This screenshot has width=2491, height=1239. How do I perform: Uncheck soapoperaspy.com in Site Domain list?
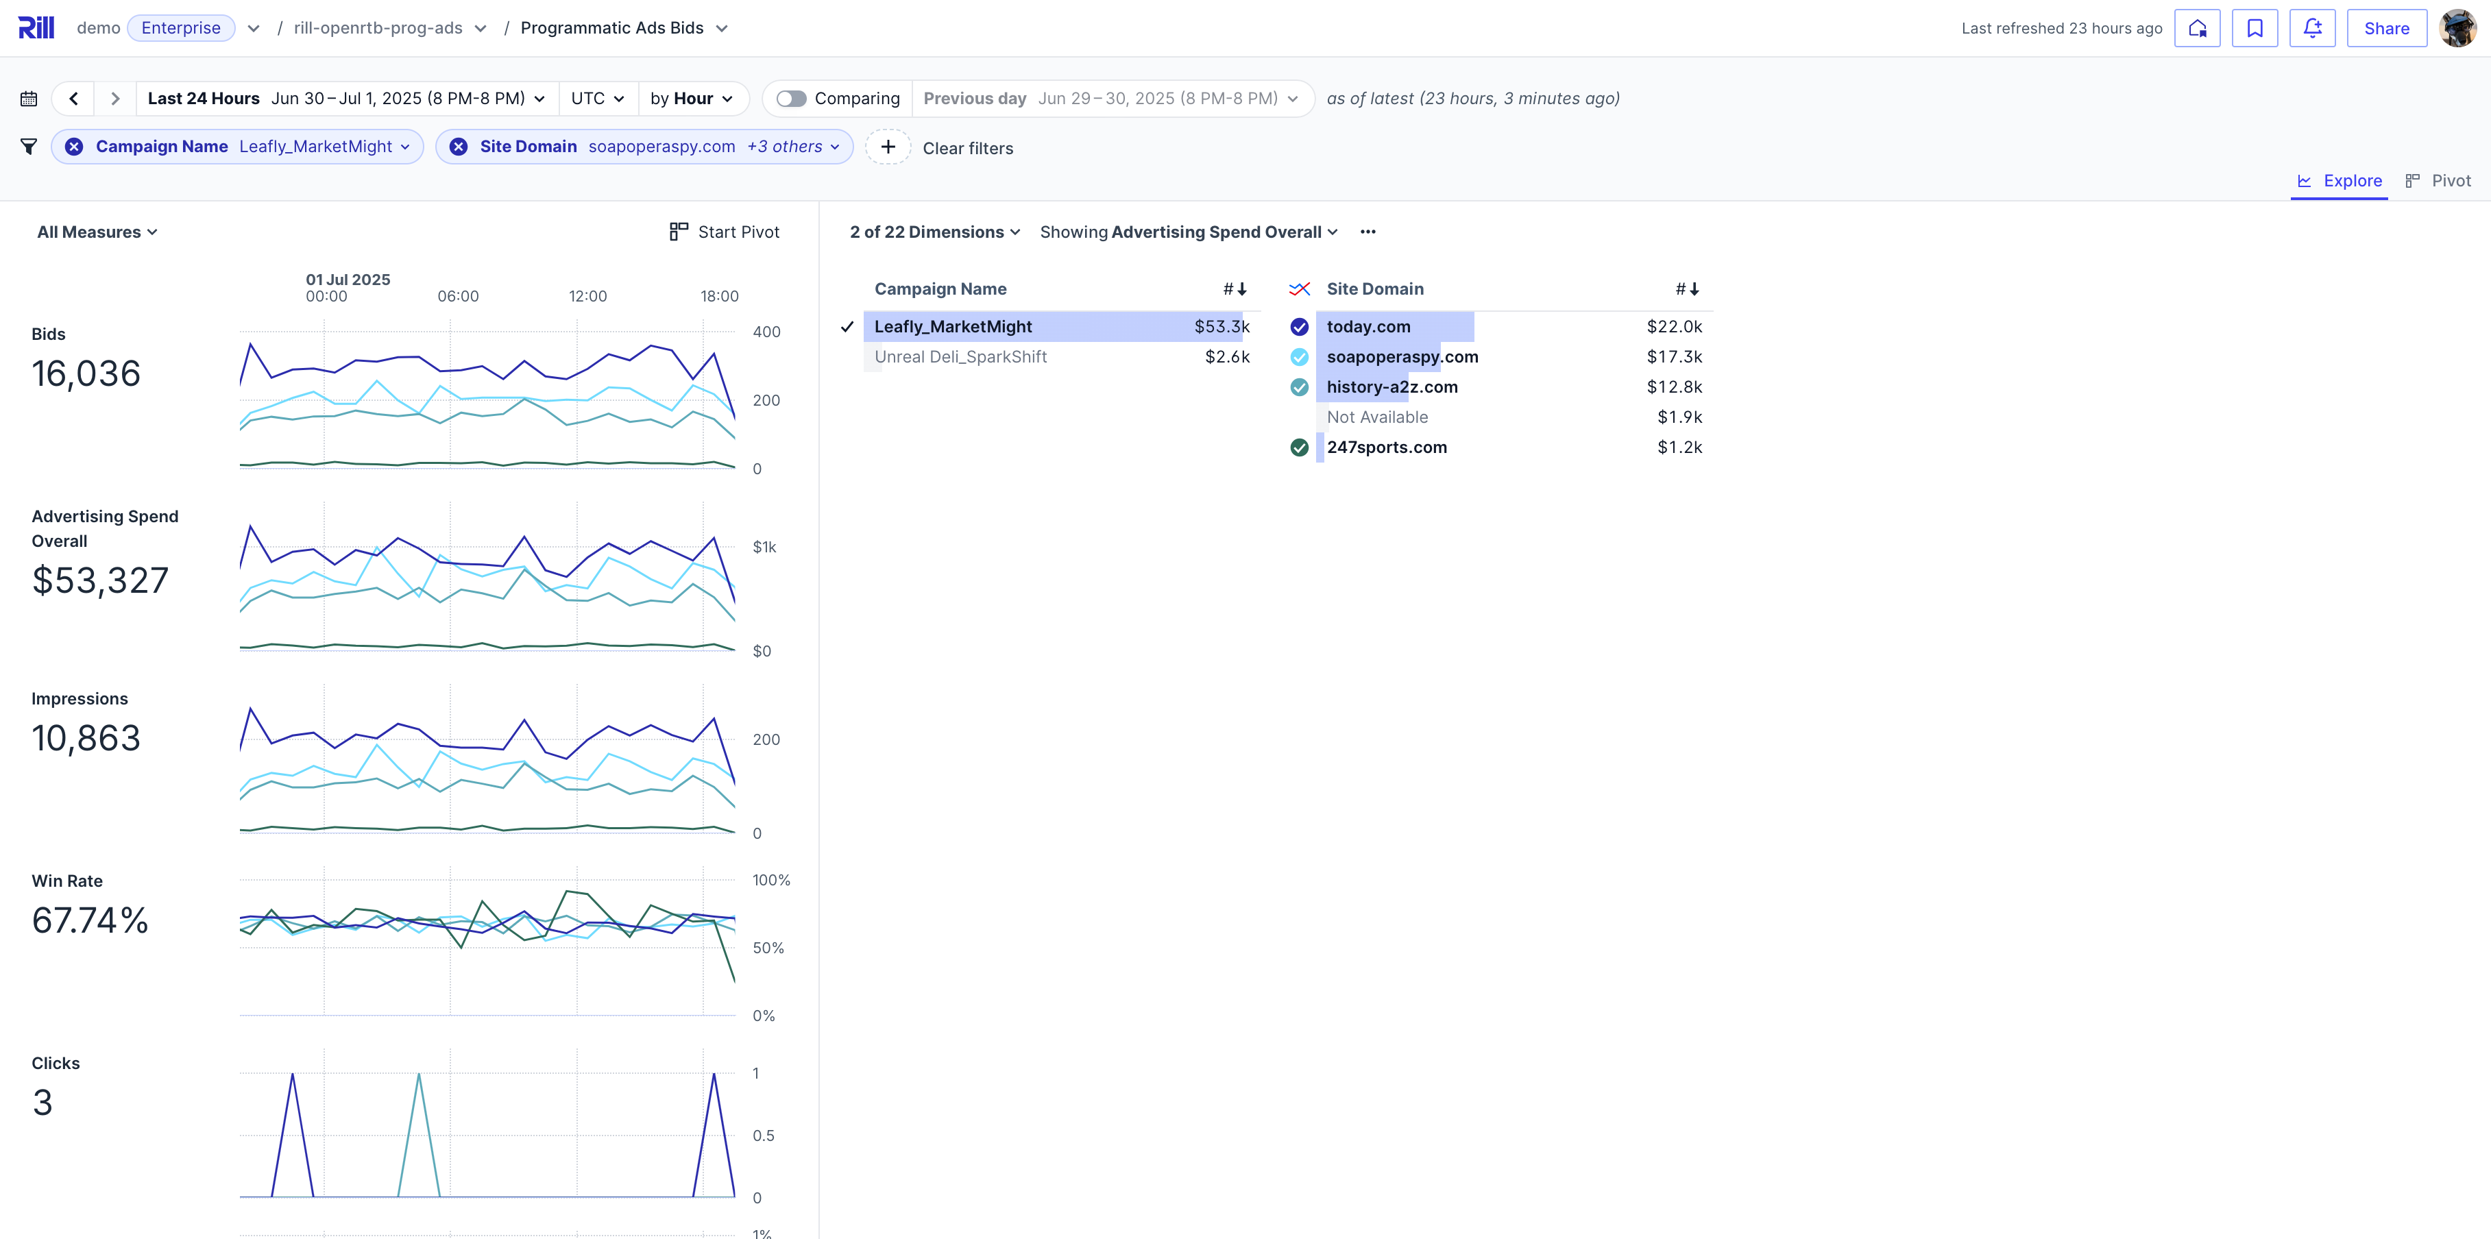pos(1299,356)
